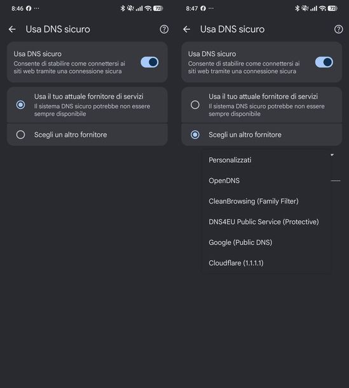Tap battery indicator in right status bar
349x388 pixels.
[332, 8]
